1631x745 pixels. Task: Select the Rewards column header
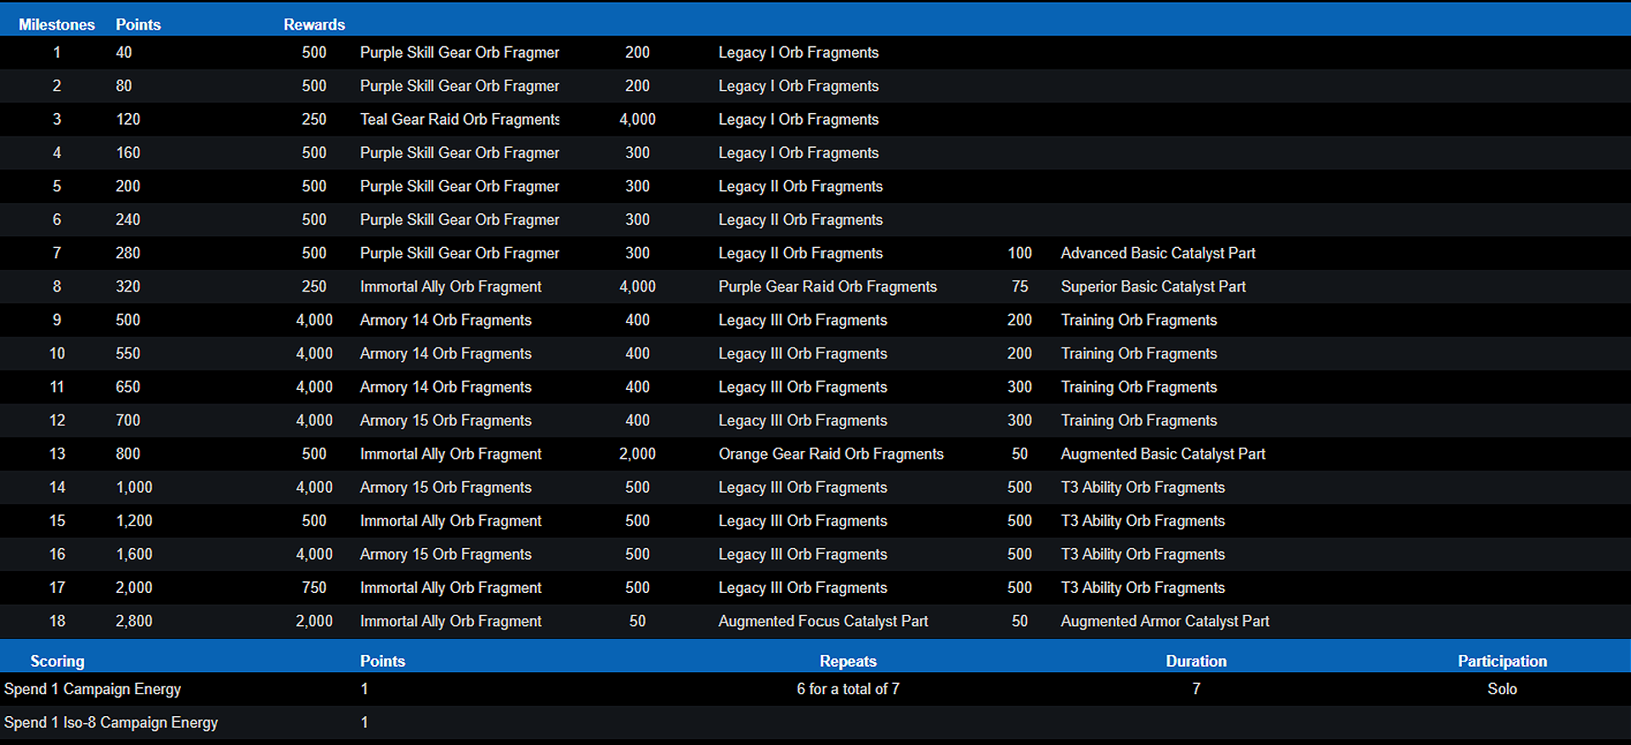tap(313, 25)
